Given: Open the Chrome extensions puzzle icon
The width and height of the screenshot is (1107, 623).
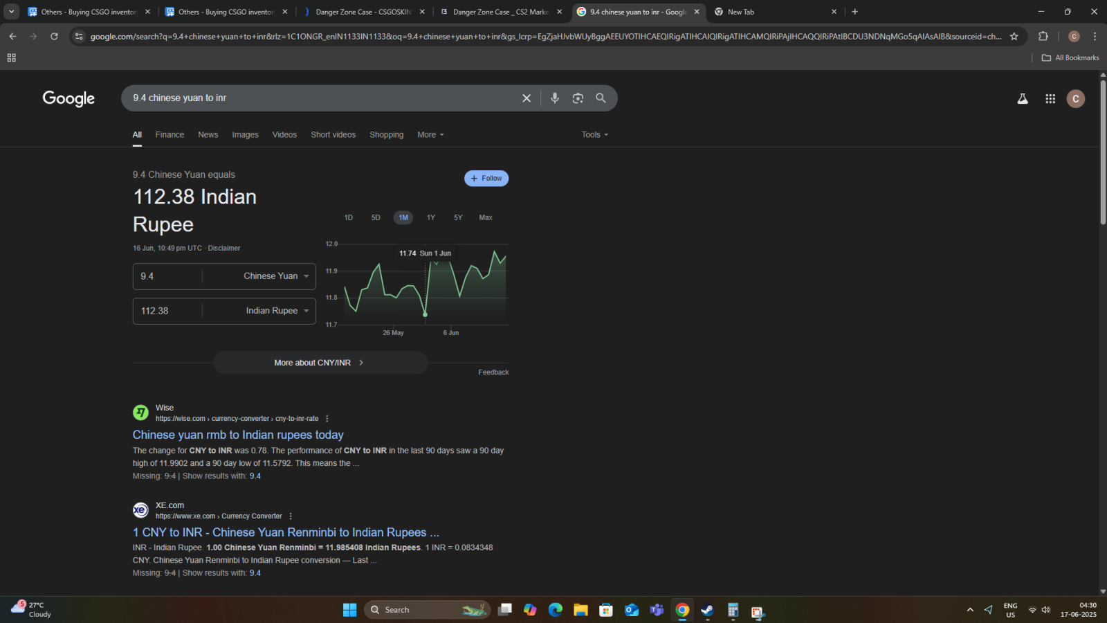Looking at the screenshot, I should point(1043,36).
